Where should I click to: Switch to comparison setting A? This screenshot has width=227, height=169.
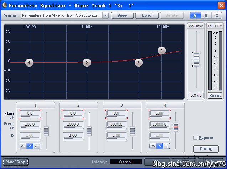pyautogui.click(x=195, y=15)
